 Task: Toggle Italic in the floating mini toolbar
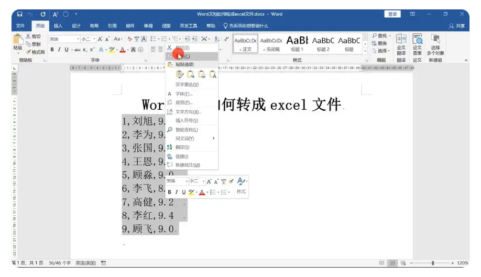[x=177, y=192]
